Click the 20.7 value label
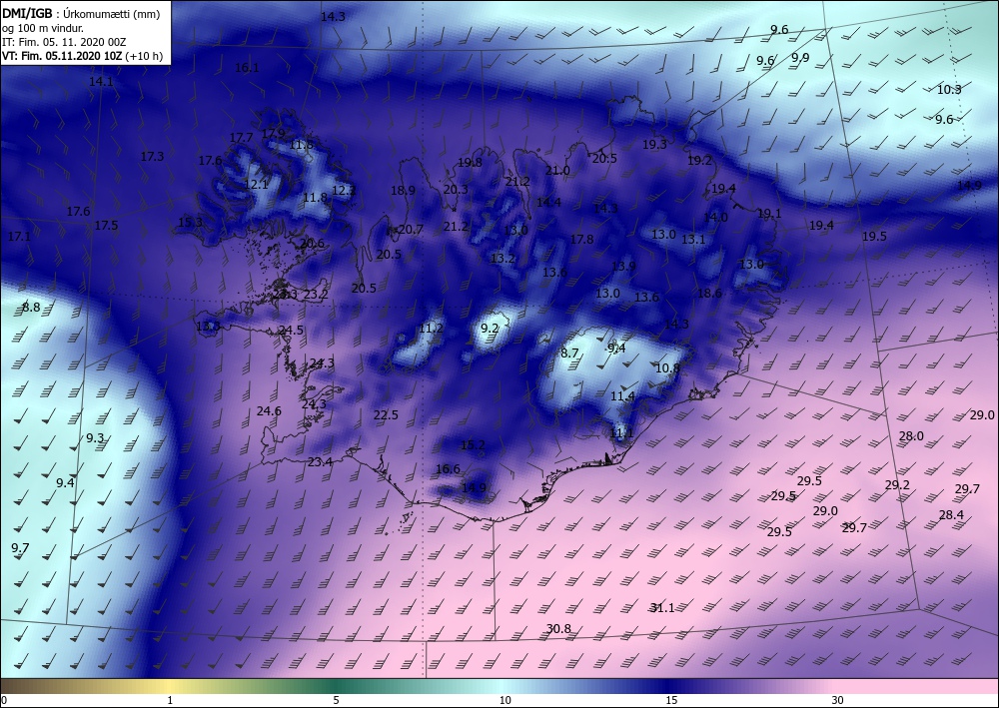999x708 pixels. 411,230
